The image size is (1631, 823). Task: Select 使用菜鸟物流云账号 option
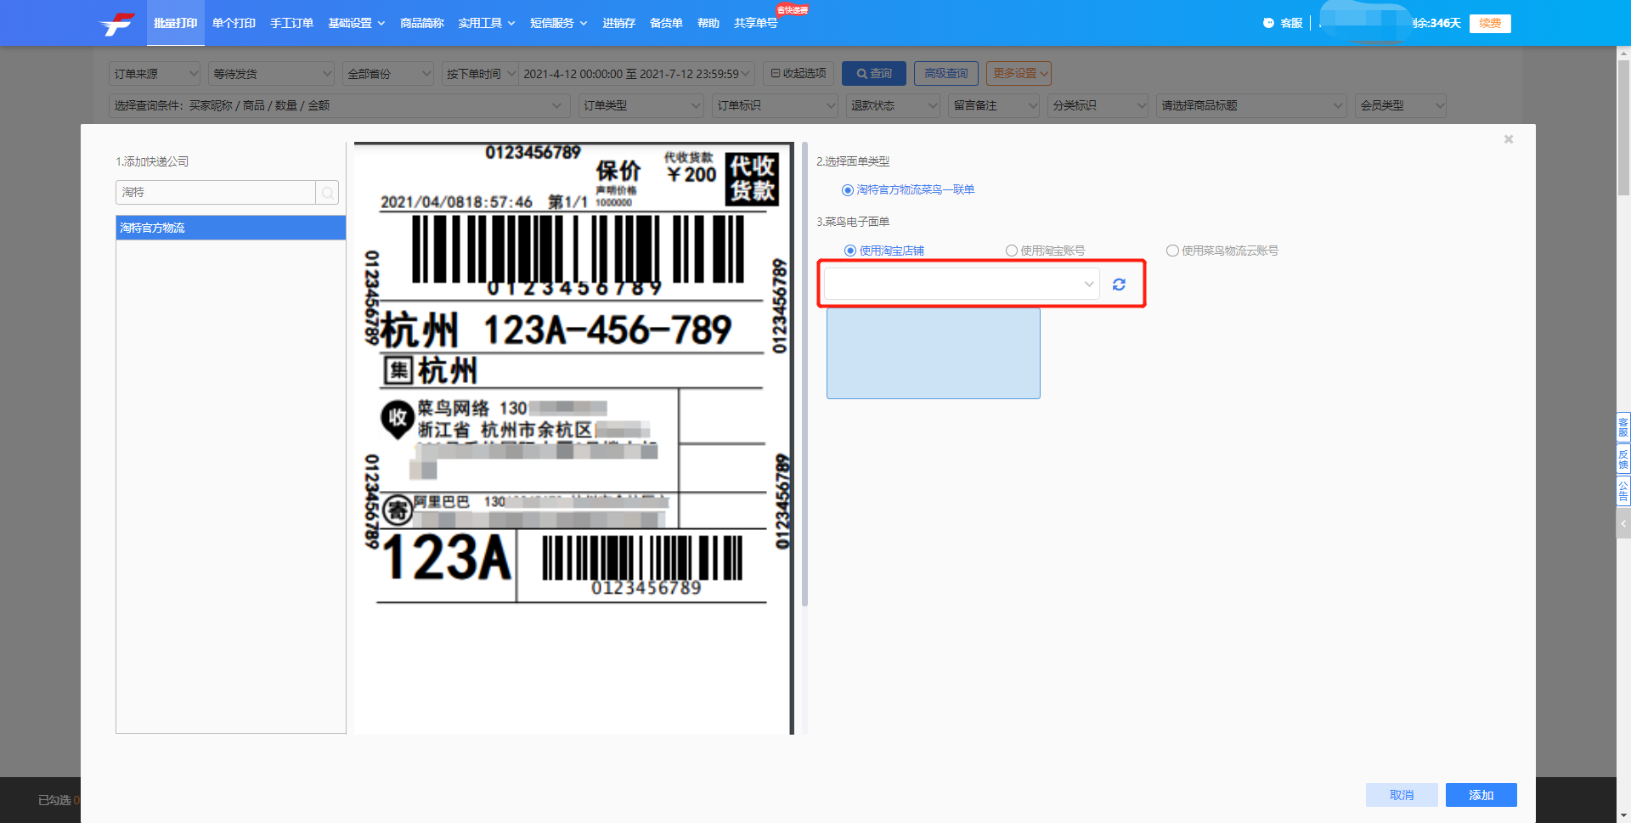[1222, 251]
